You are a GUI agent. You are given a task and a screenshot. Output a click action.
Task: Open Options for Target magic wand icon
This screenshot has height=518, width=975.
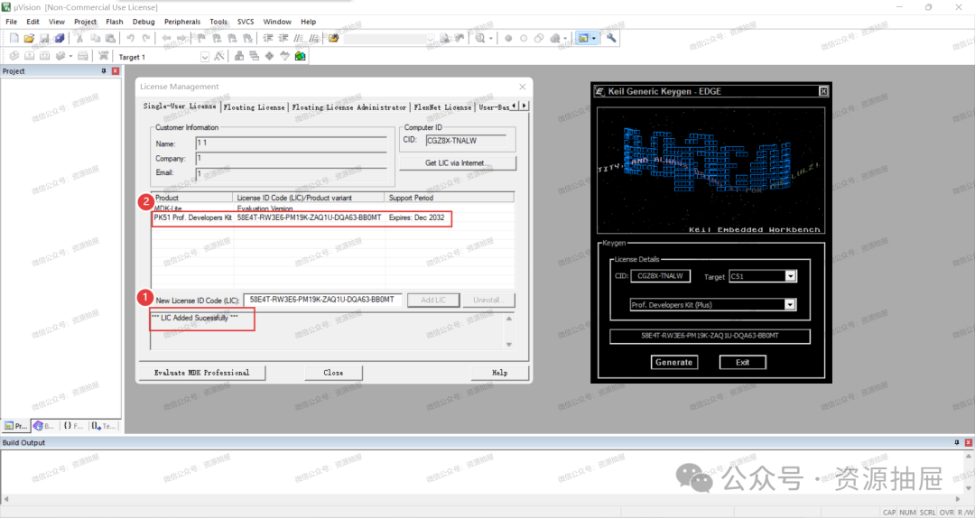(218, 56)
